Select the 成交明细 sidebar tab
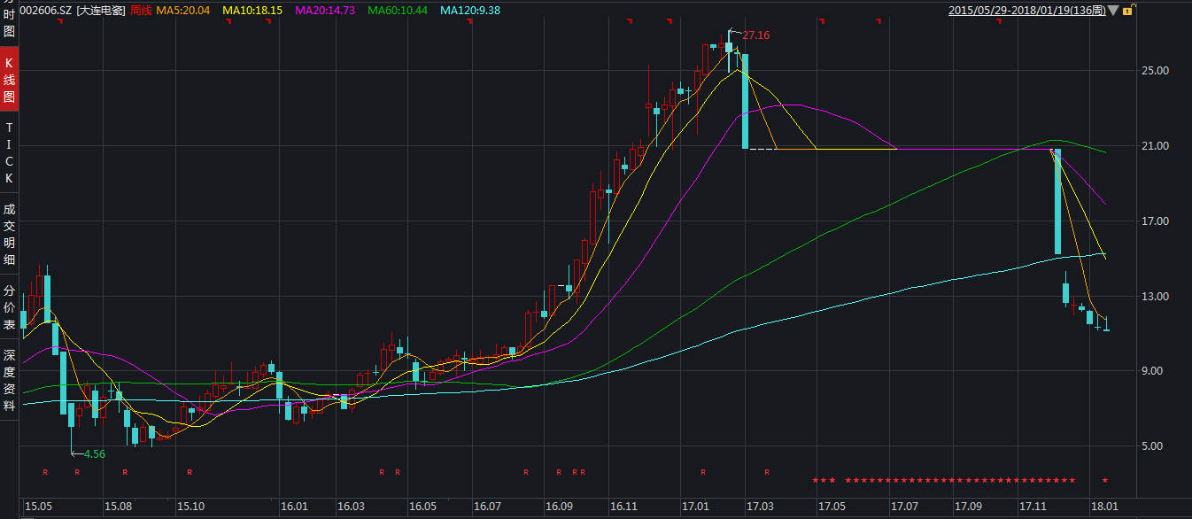The image size is (1192, 519). pos(9,234)
